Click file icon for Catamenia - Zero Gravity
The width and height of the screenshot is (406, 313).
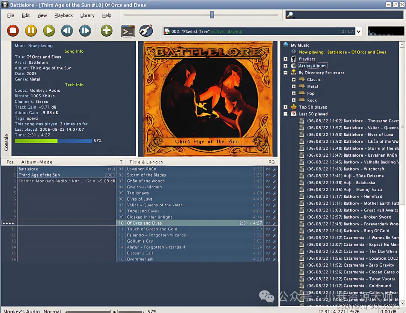coord(301,265)
